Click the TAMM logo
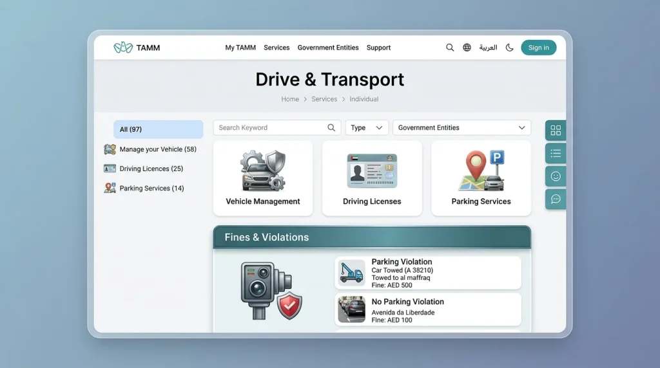The height and width of the screenshot is (368, 660). tap(137, 48)
